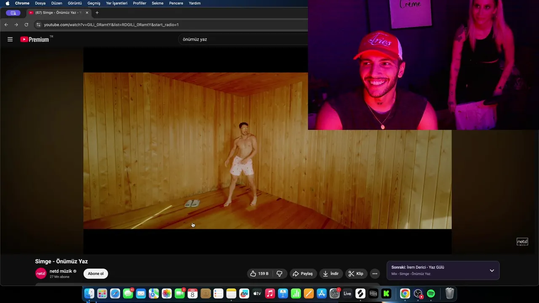The image size is (539, 303).
Task: Open Spotify from the dock
Action: (431, 293)
